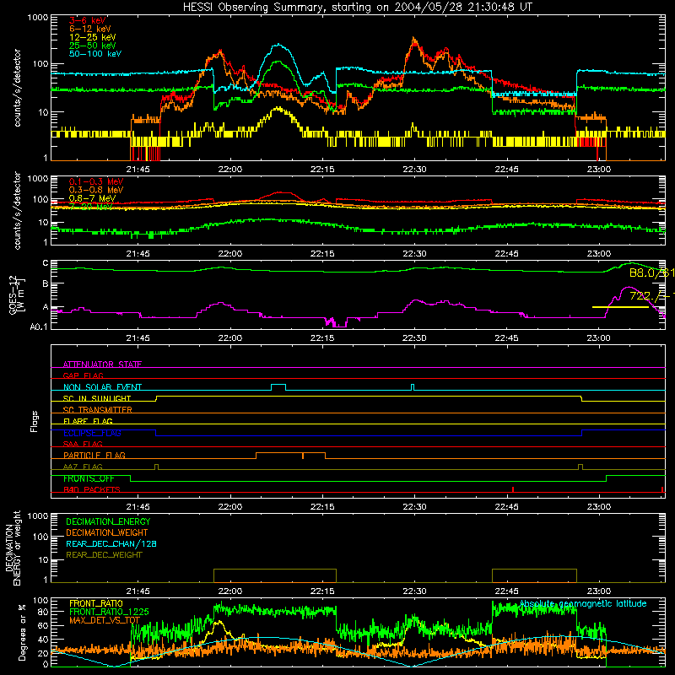Click the 22:30 tick under the keV panel
Screen dimensions: 675x675
coord(414,170)
